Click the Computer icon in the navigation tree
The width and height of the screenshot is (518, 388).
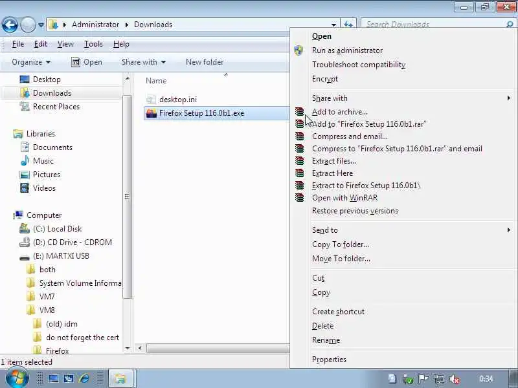coord(18,215)
